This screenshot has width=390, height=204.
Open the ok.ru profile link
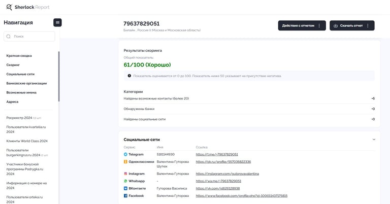223,162
